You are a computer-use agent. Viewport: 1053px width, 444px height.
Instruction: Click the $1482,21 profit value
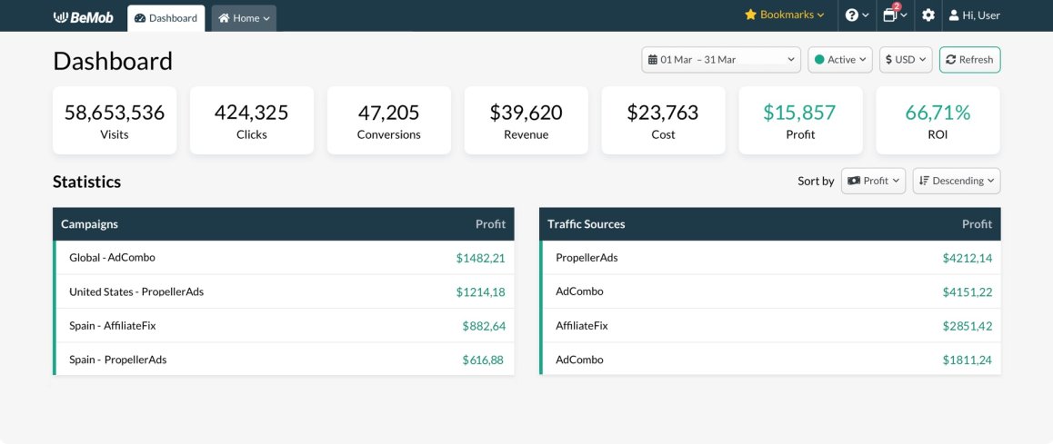click(x=480, y=258)
